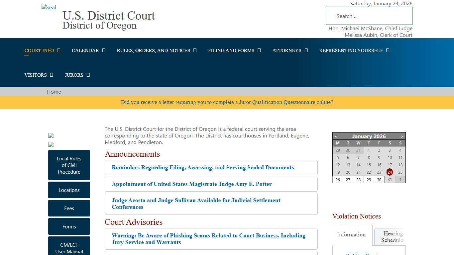Screen dimensions: 454x255
Task: Click the broken image placeholder above sidebar buttons
Action: coord(51,135)
